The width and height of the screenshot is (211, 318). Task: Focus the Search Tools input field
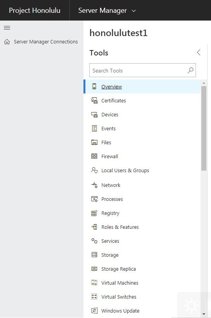coord(143,70)
